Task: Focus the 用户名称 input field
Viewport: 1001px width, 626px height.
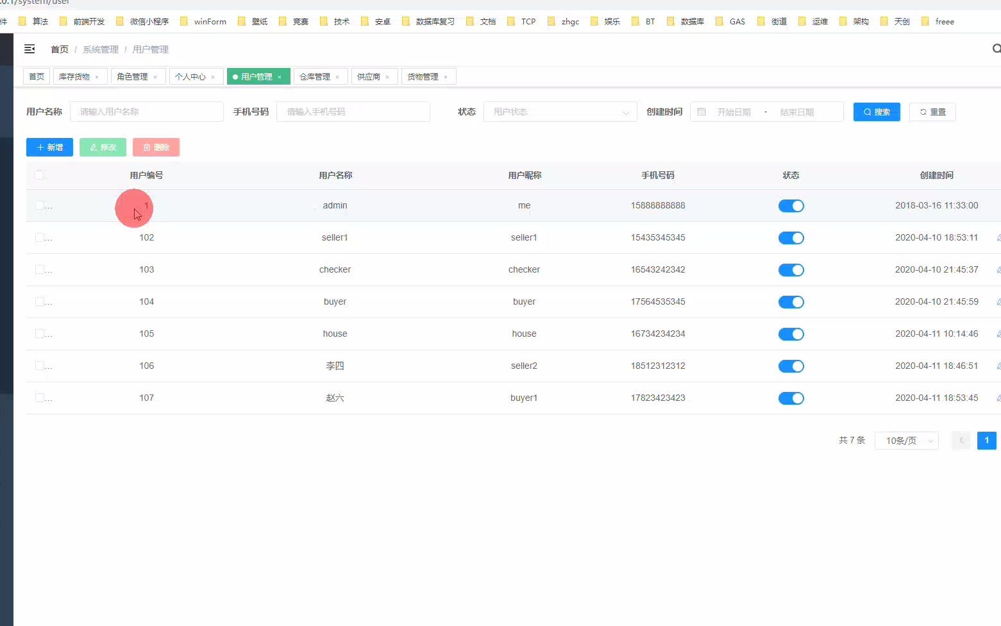Action: [147, 112]
